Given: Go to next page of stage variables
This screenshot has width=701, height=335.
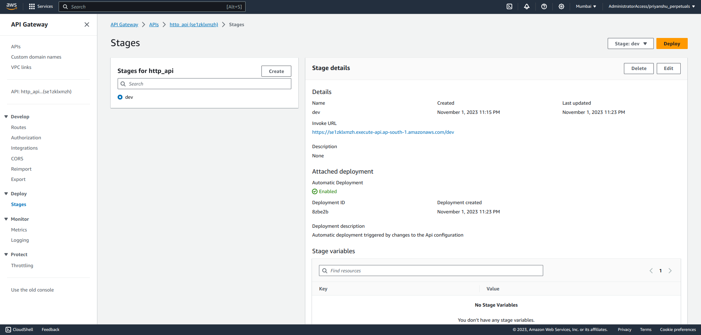Looking at the screenshot, I should pyautogui.click(x=670, y=271).
